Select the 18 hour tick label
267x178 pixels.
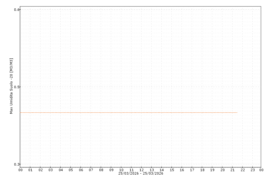pyautogui.click(x=202, y=170)
